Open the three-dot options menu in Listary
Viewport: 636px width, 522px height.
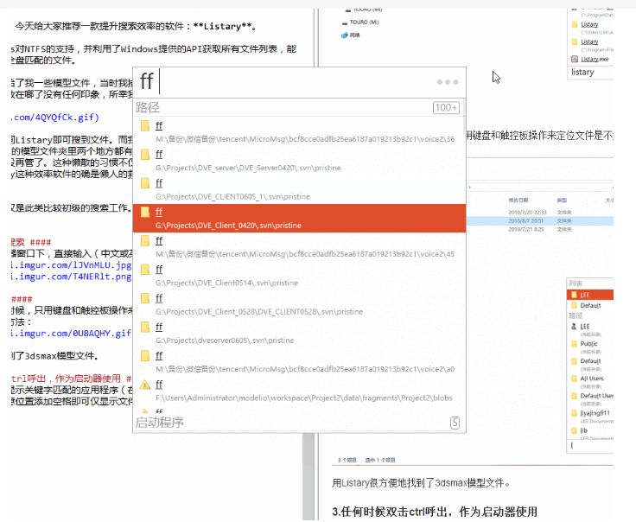(448, 82)
